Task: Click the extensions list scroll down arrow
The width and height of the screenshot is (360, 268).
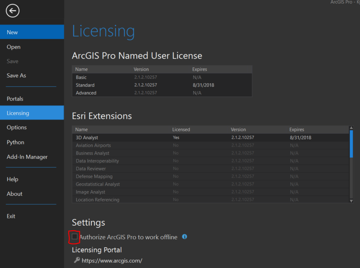Action: pos(351,201)
